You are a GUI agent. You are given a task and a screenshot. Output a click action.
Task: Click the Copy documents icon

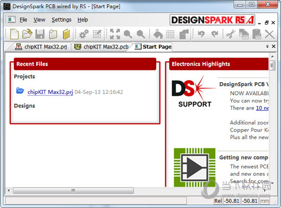point(244,34)
